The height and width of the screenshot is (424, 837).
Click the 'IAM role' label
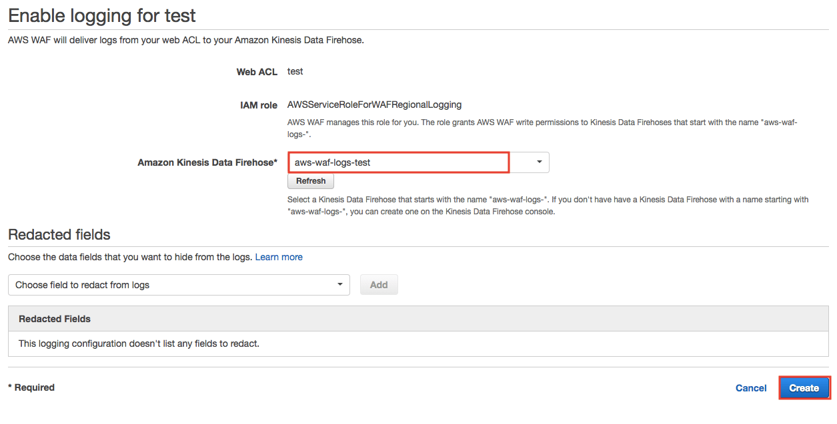259,105
